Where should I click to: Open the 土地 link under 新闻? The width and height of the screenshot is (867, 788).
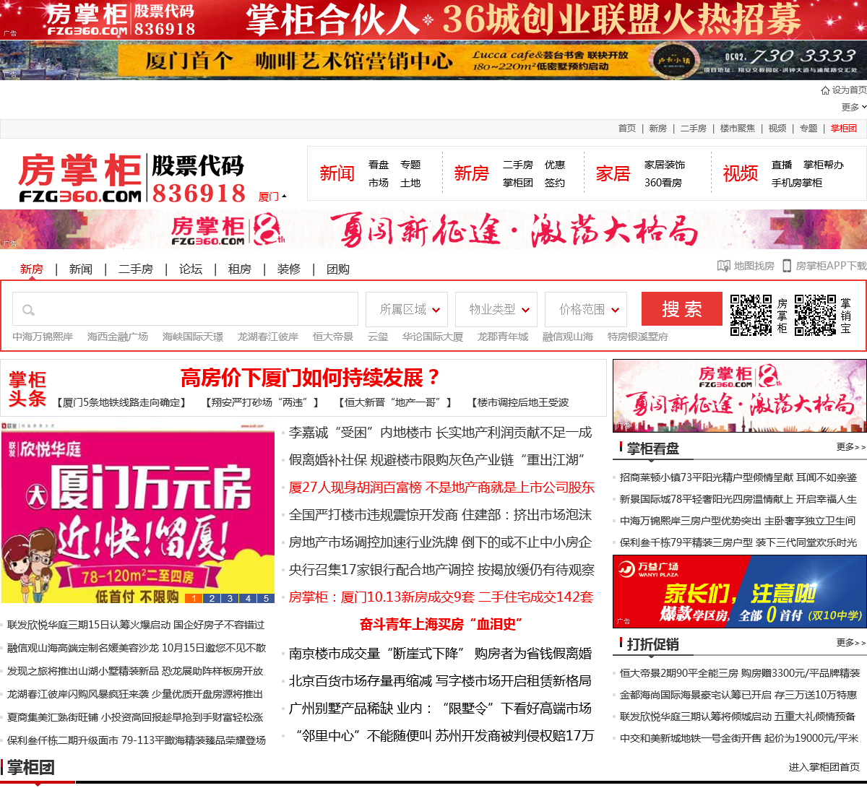[x=410, y=183]
